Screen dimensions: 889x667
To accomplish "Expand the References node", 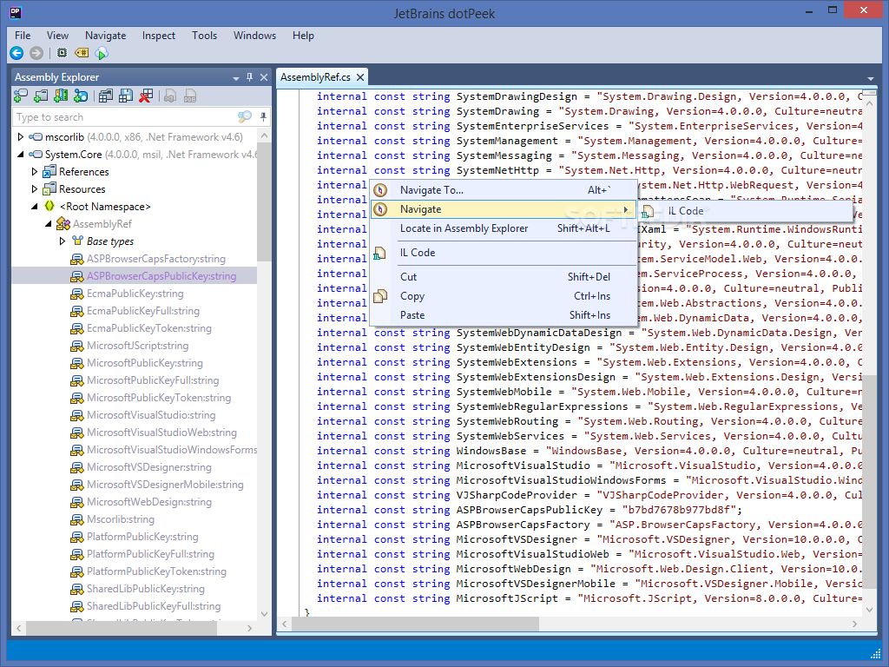I will click(x=35, y=171).
